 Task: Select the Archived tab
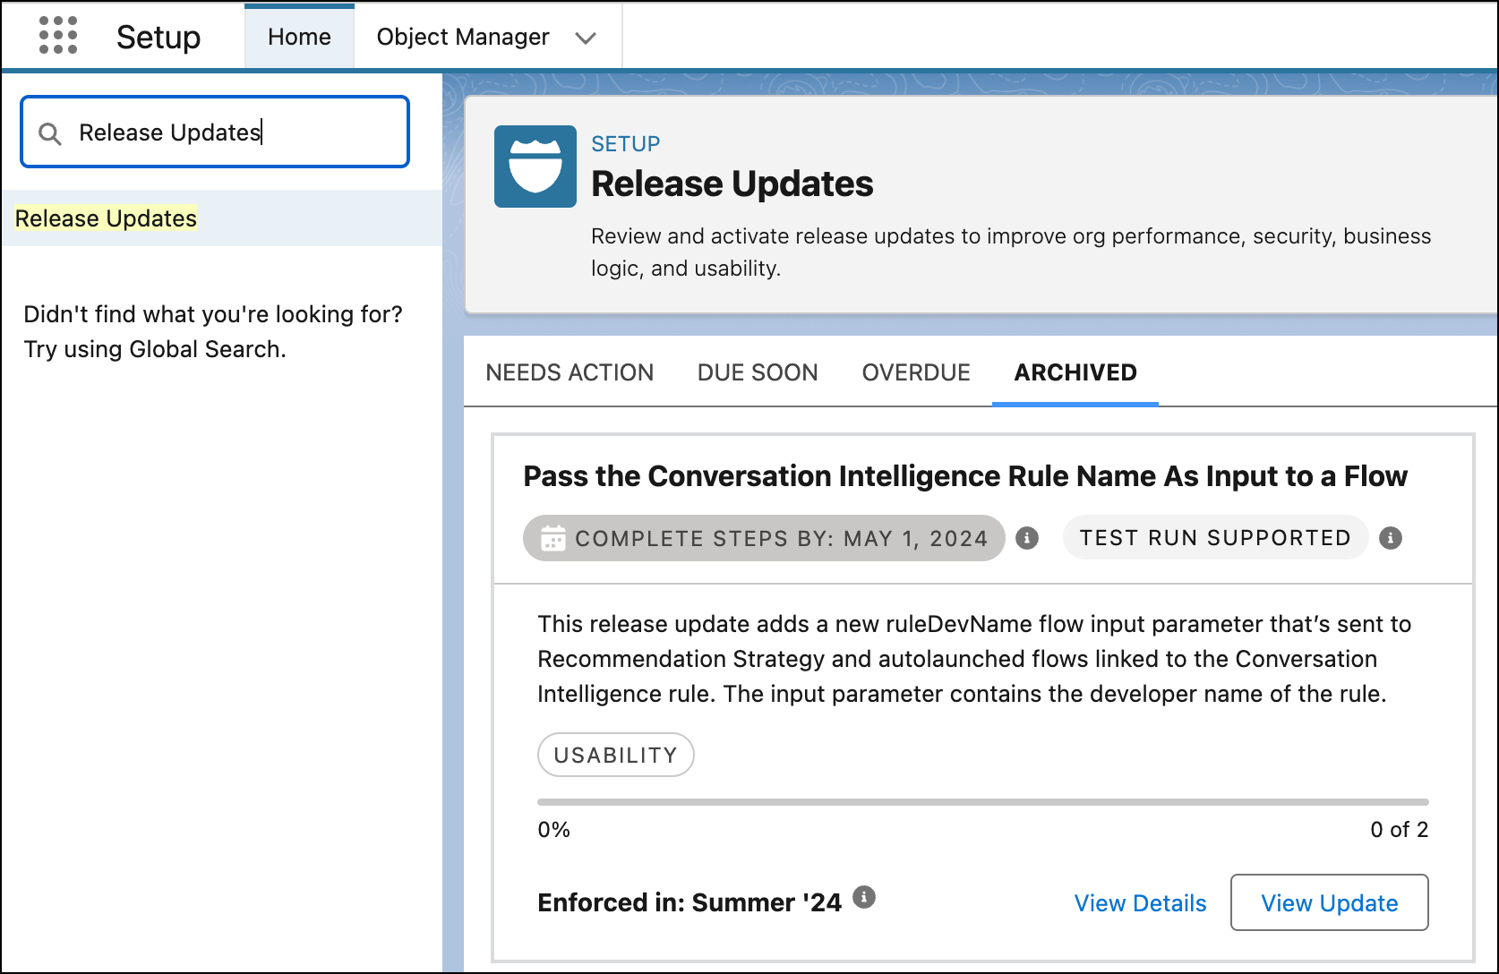tap(1075, 372)
